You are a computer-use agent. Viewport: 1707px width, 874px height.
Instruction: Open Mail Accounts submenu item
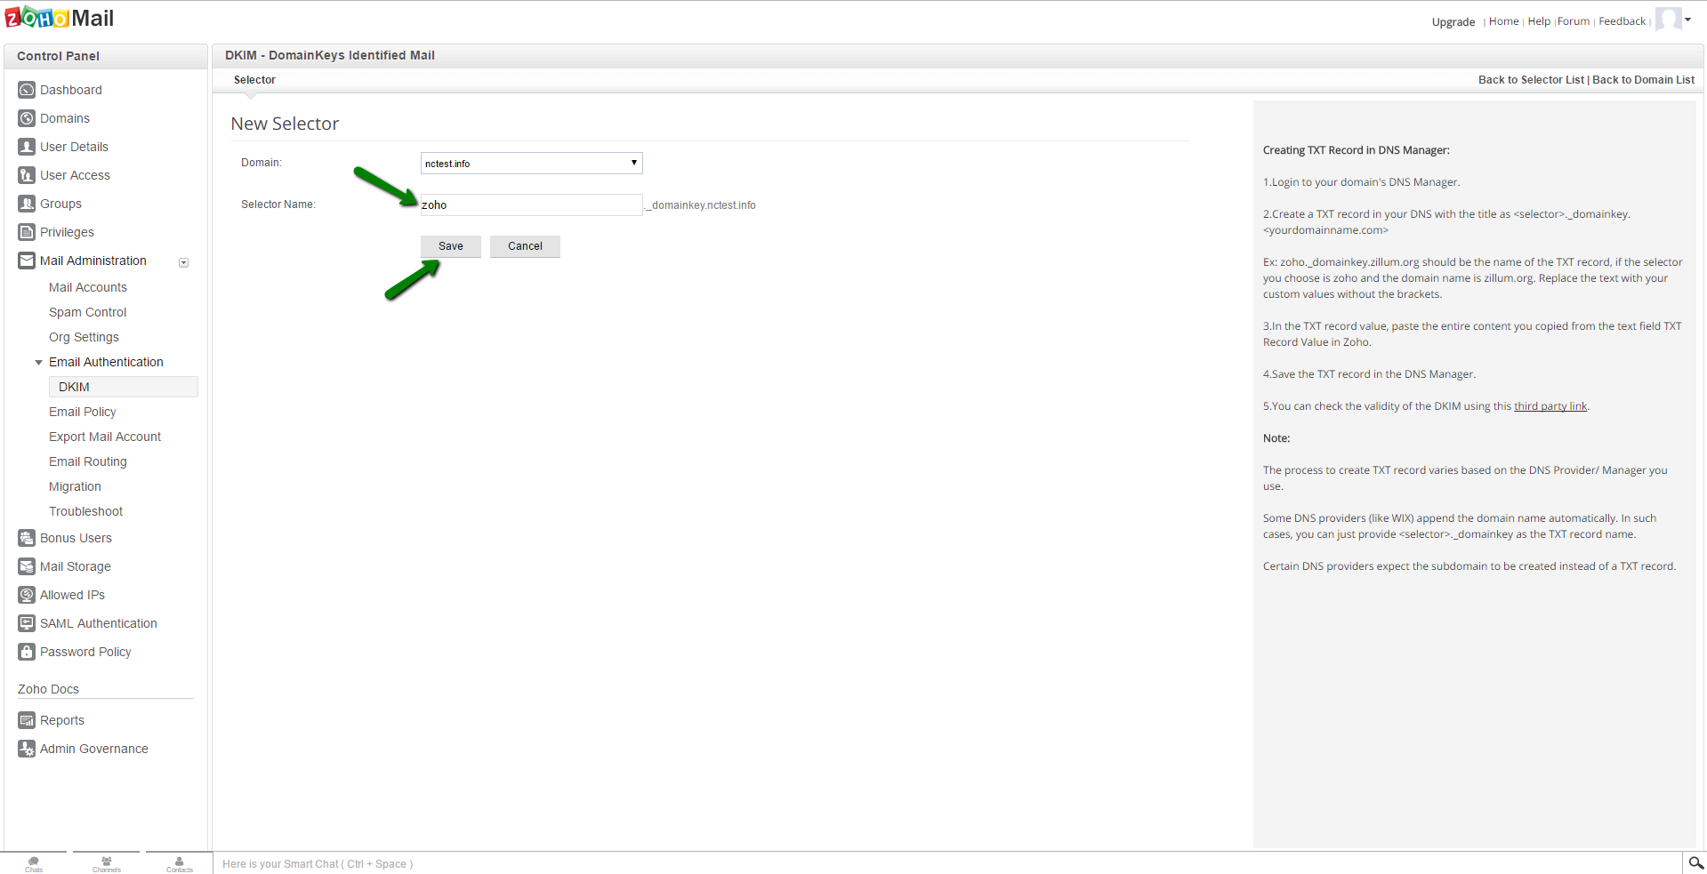tap(88, 287)
